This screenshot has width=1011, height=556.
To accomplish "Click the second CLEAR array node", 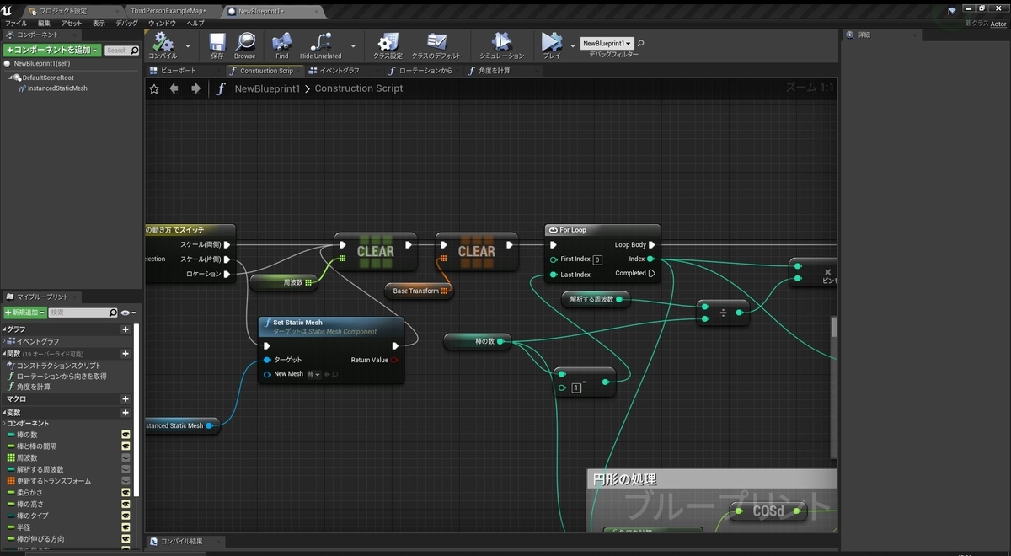I will 476,251.
